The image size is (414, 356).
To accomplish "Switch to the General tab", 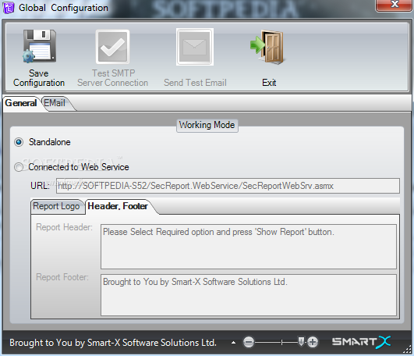I will pos(21,103).
